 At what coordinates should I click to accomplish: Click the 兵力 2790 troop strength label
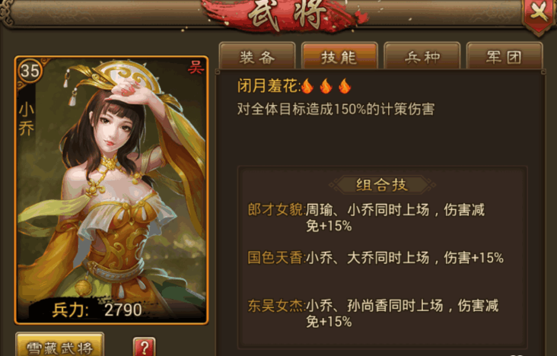[x=97, y=310]
